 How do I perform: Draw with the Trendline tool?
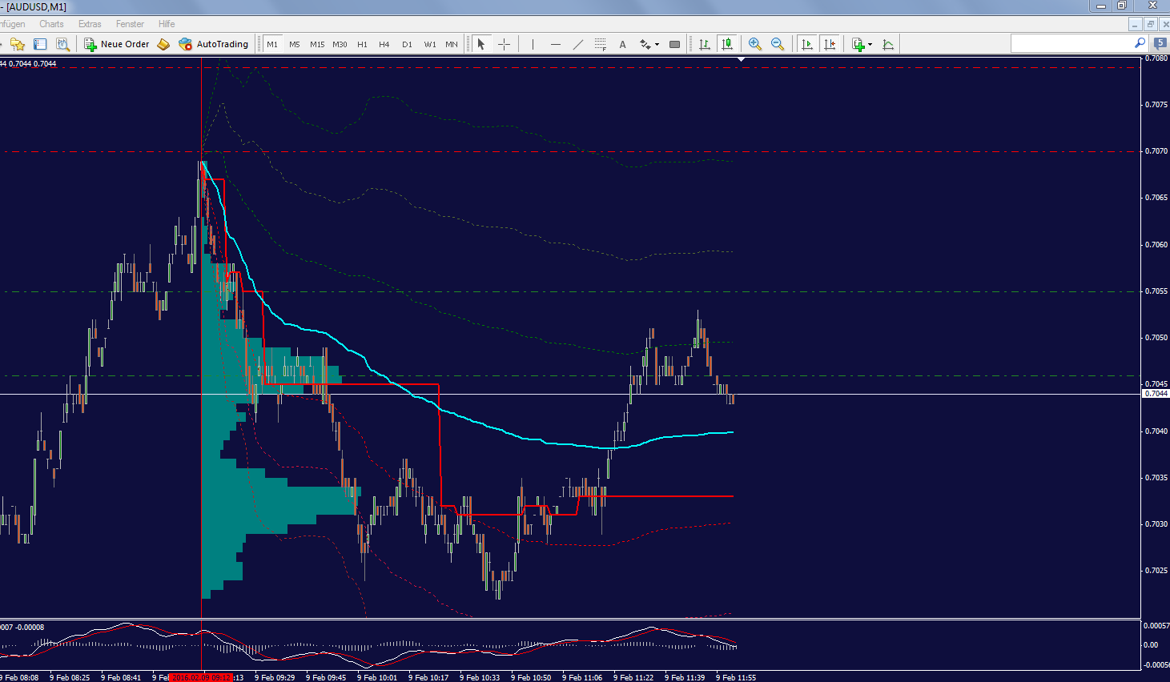coord(578,44)
